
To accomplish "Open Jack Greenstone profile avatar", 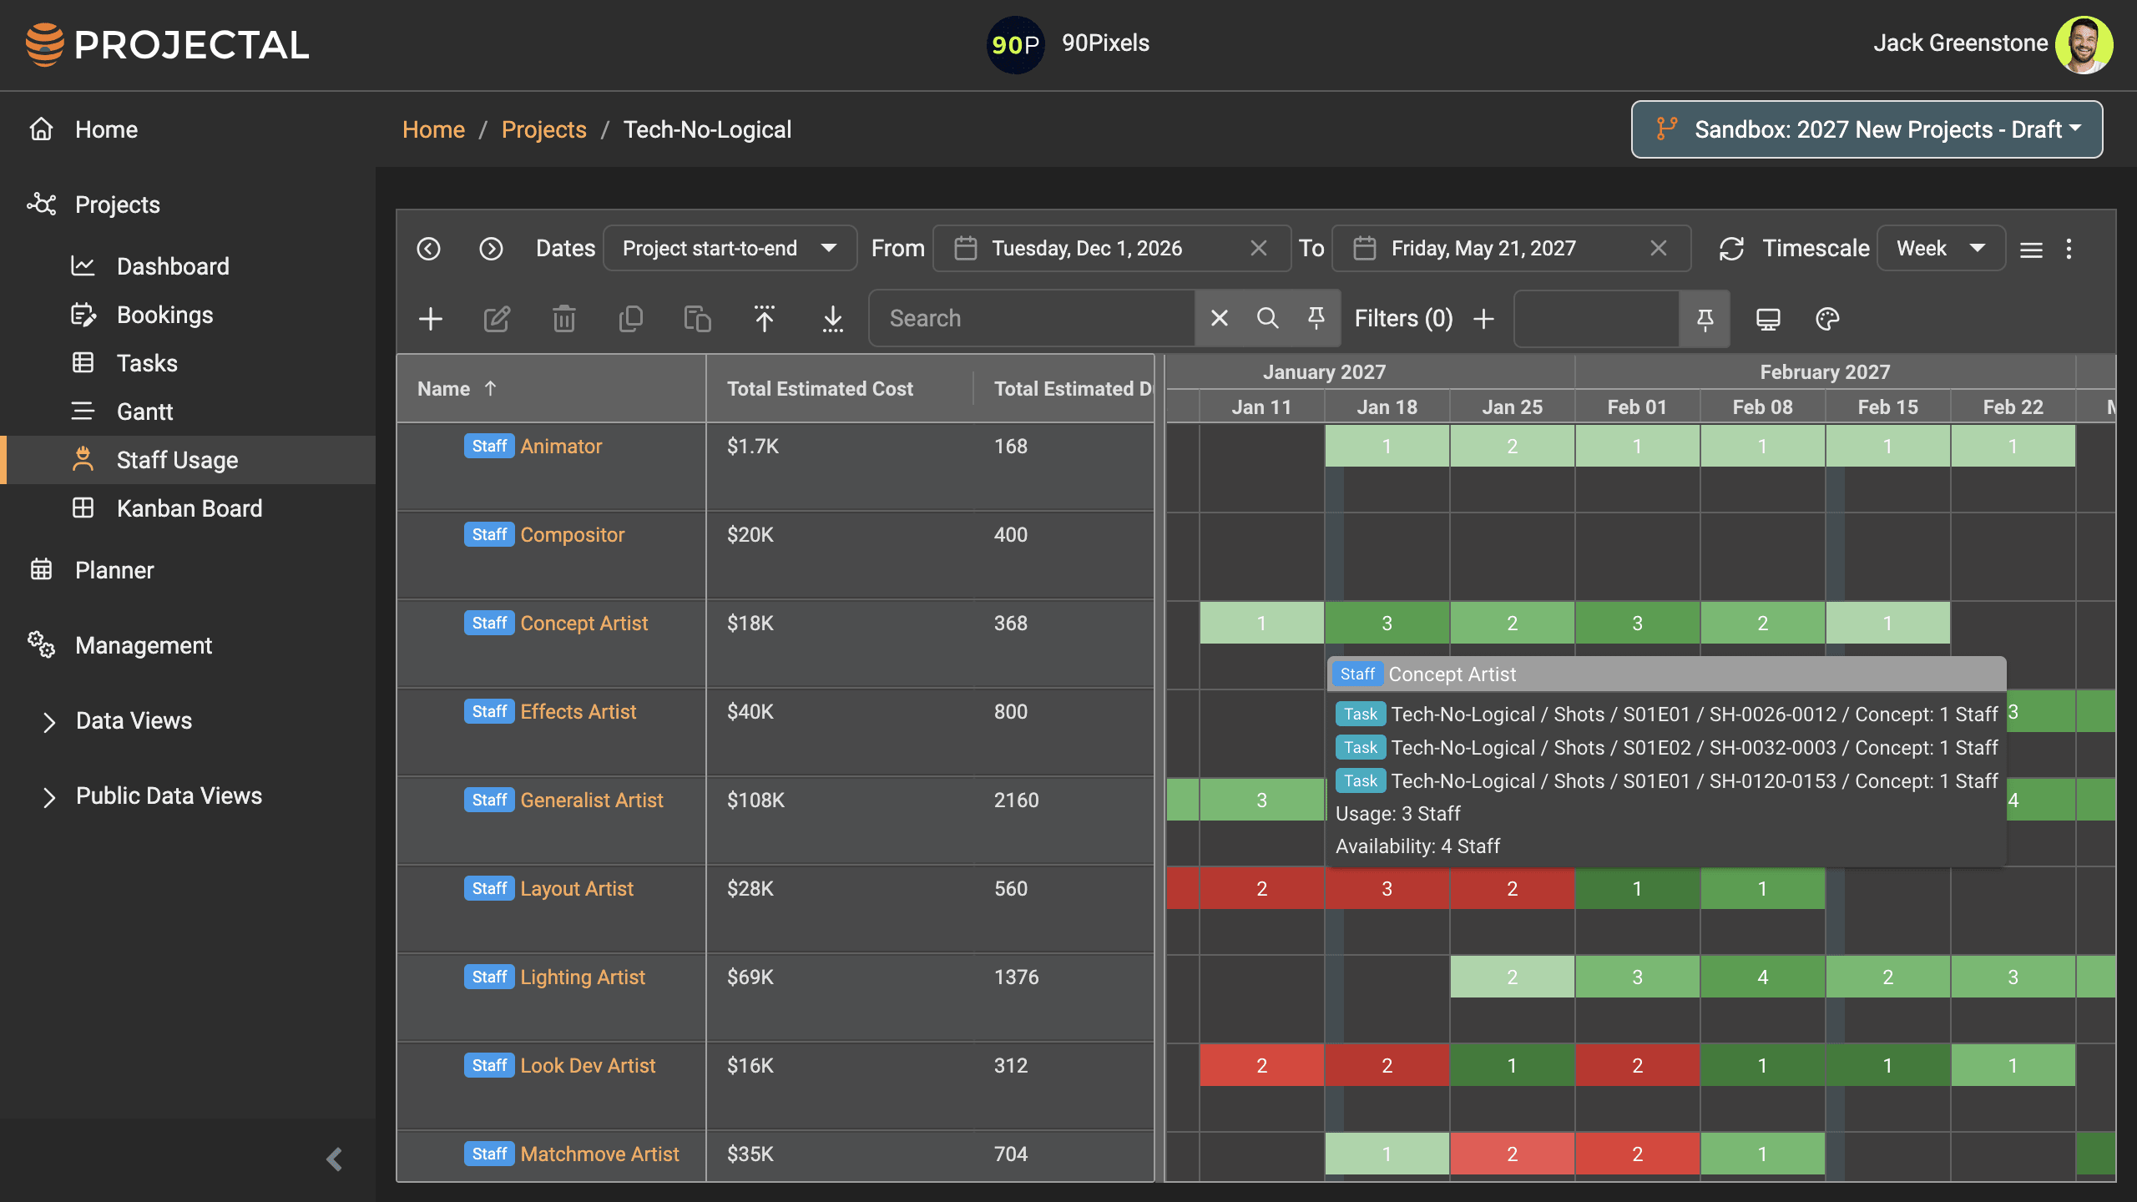I will 2084,44.
